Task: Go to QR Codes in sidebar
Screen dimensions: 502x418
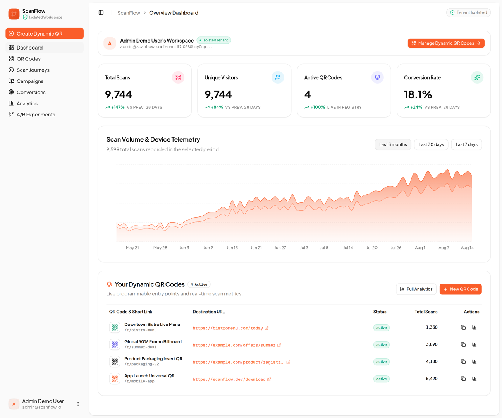Action: click(x=45, y=59)
